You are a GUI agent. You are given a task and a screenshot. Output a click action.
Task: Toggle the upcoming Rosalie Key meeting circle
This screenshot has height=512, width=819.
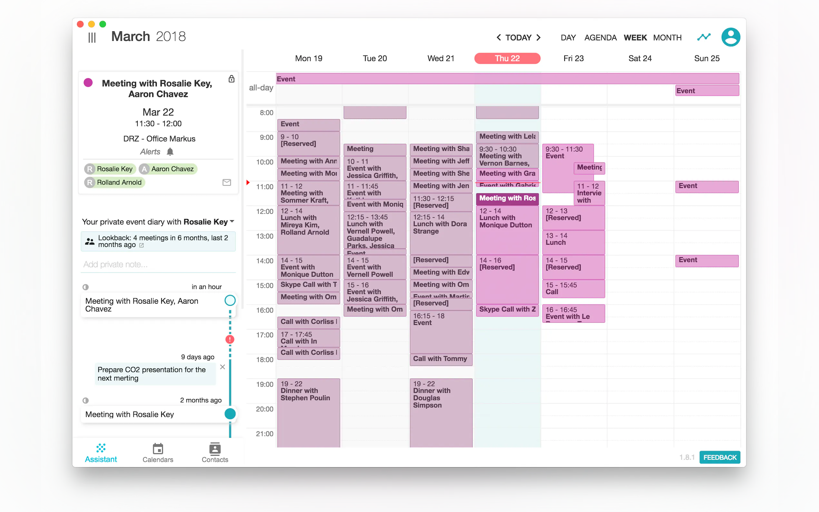point(230,300)
